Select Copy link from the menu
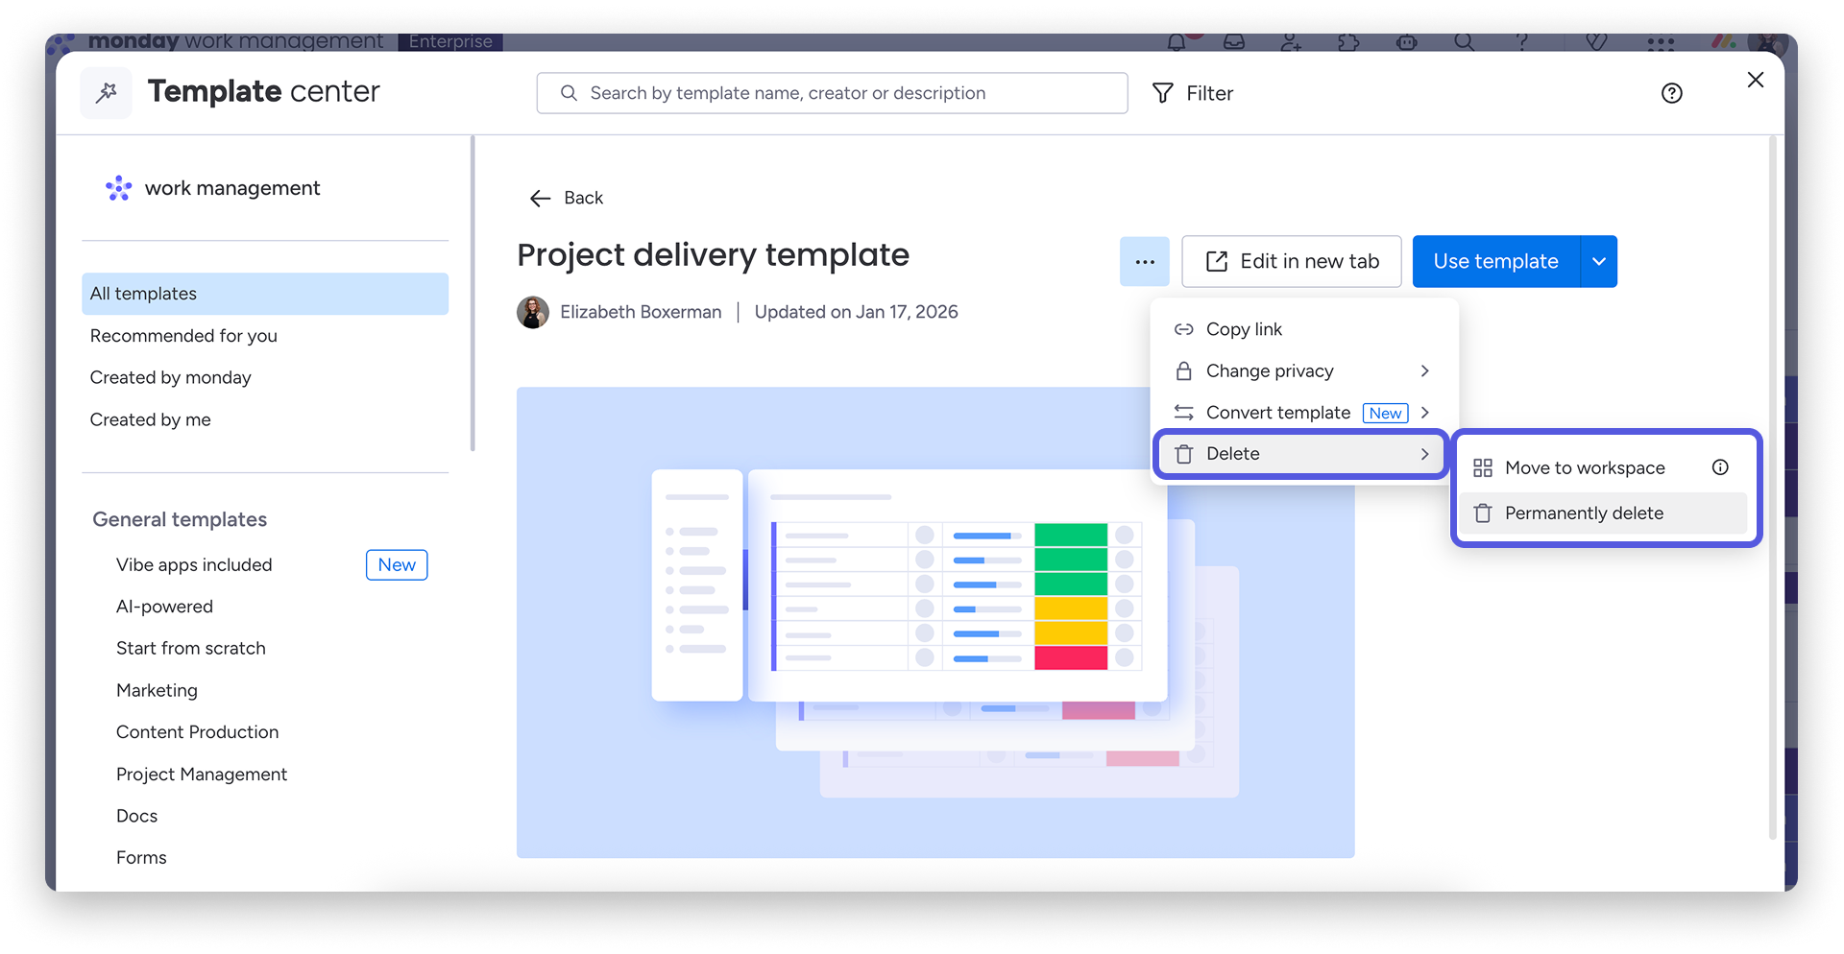 tap(1244, 329)
